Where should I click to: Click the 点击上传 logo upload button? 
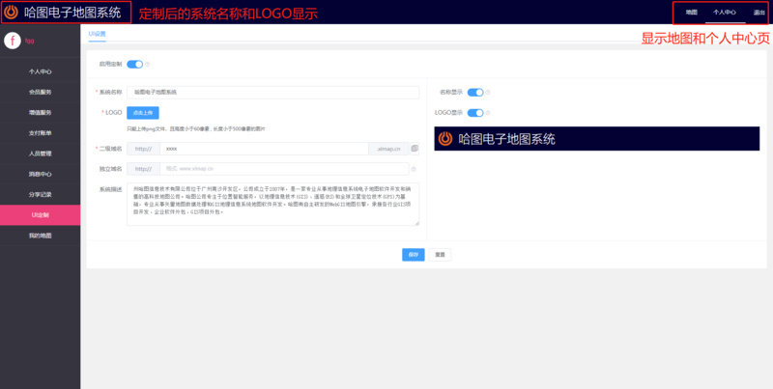tap(143, 113)
